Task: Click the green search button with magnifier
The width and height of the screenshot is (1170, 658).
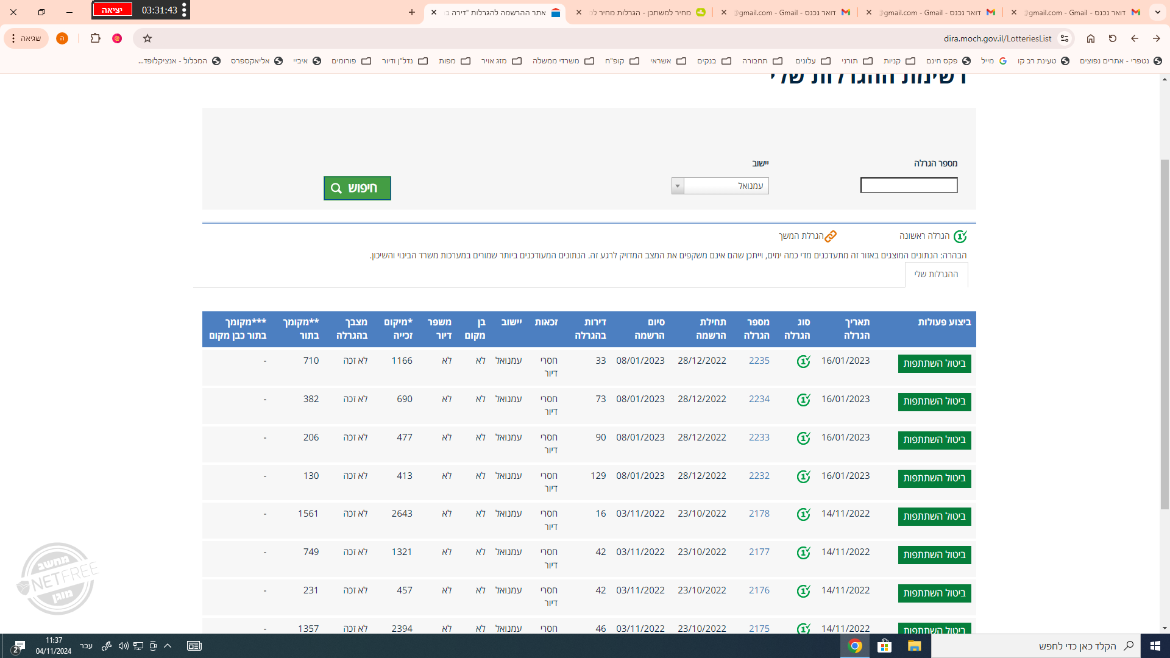Action: 357,188
